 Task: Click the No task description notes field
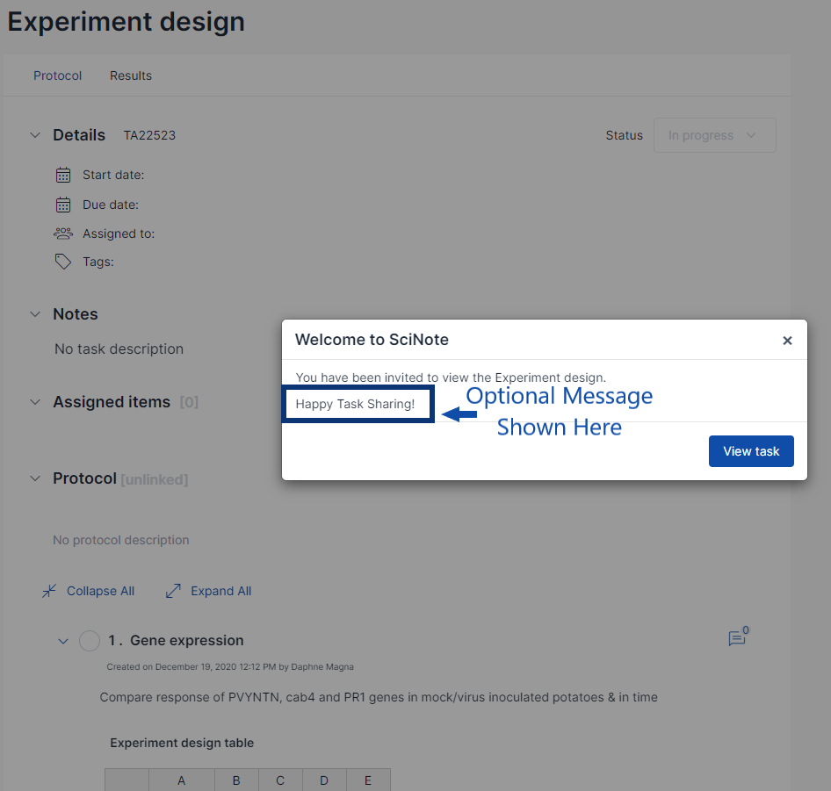point(119,349)
